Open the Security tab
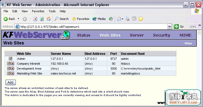203x107 pixels. click(x=162, y=35)
